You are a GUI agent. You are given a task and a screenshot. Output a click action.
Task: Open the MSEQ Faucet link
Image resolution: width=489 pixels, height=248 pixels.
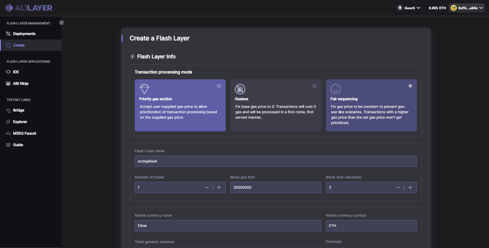pos(24,133)
